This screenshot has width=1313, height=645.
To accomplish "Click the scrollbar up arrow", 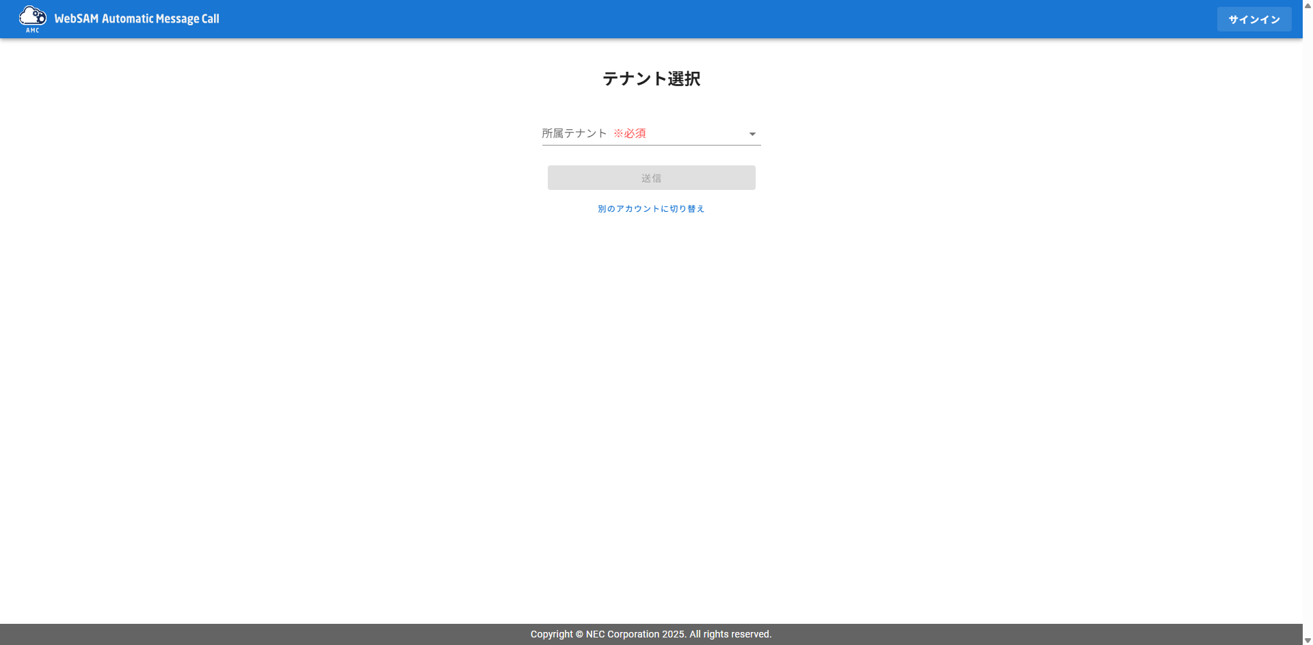I will [x=1308, y=5].
